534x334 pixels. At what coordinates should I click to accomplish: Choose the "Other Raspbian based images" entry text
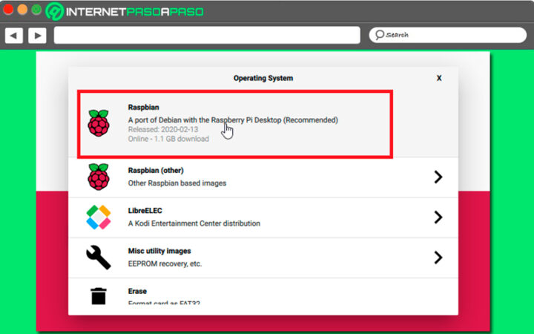(x=177, y=183)
